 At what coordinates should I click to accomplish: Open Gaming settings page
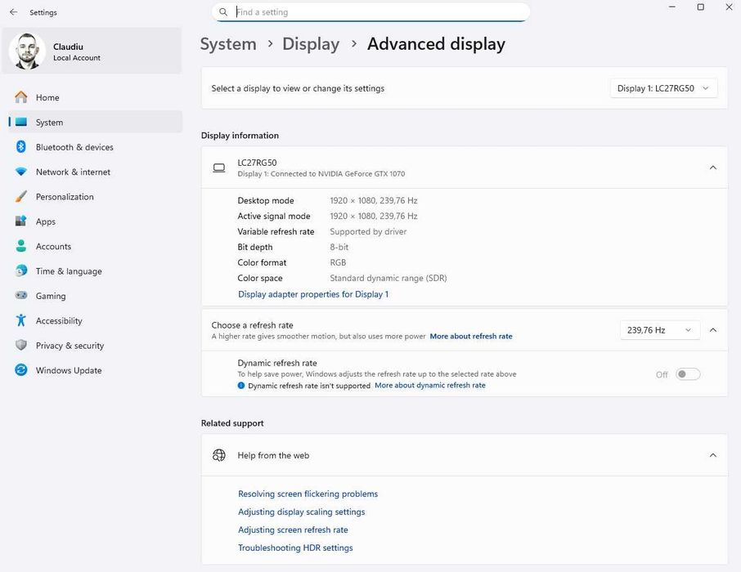pos(95,296)
